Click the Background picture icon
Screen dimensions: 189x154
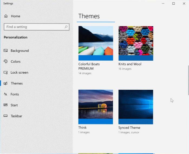pos(5,51)
